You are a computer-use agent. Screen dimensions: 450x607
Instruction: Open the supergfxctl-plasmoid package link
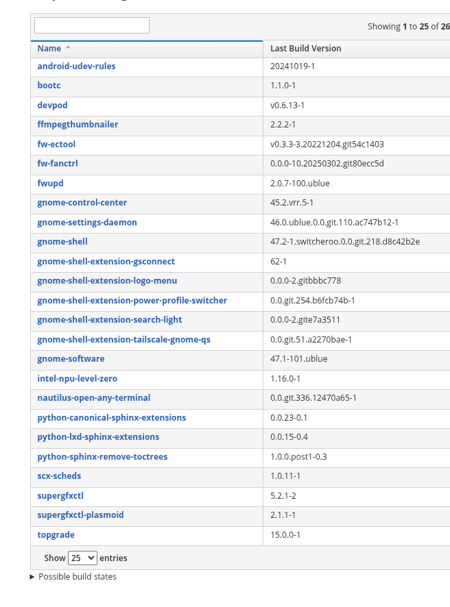coord(80,515)
